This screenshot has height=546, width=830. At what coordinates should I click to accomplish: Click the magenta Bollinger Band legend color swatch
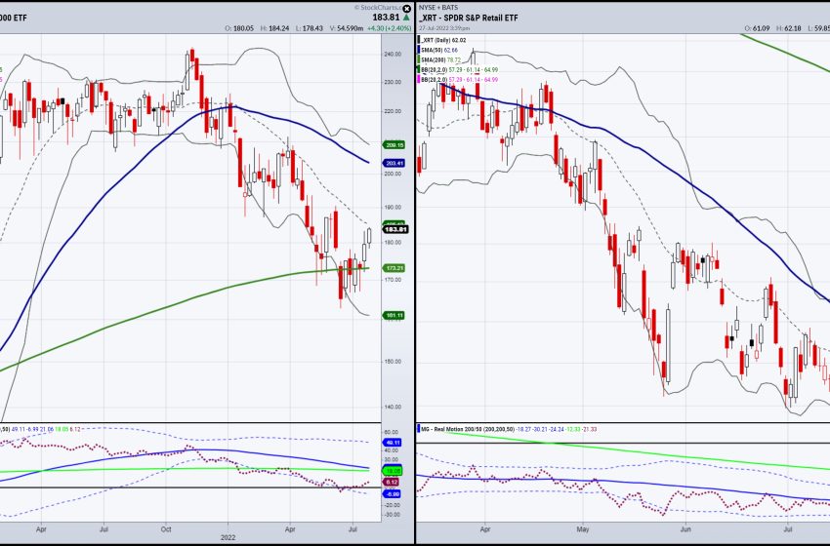point(419,79)
